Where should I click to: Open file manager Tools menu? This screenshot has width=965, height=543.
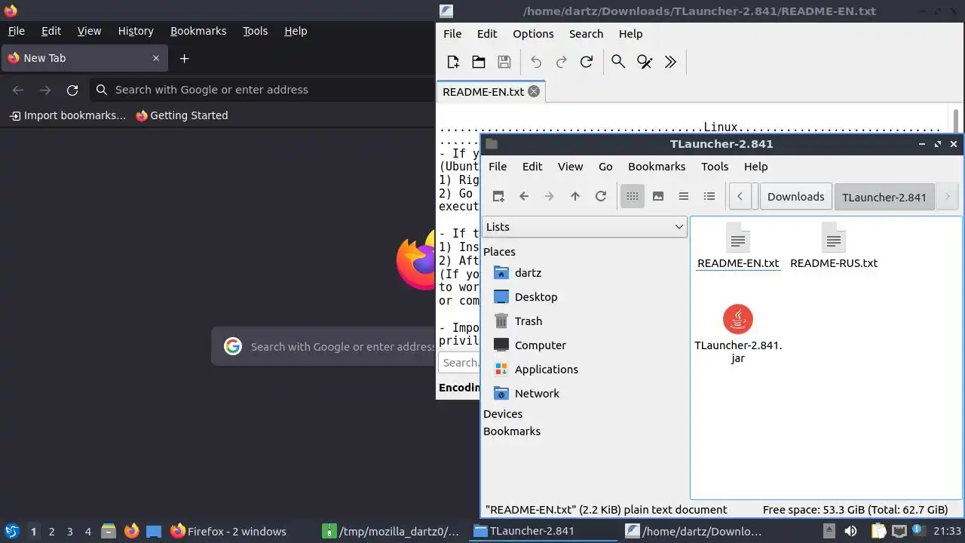(x=715, y=167)
